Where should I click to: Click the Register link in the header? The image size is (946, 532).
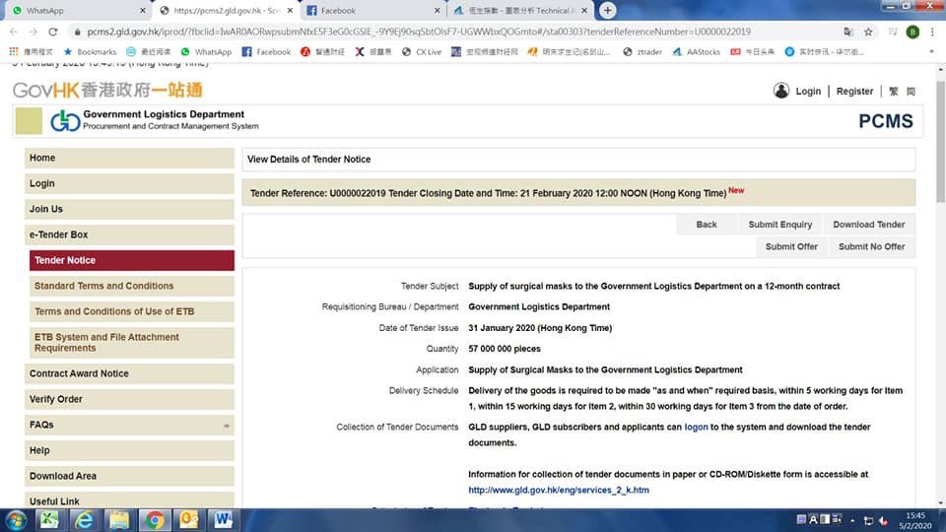click(854, 91)
